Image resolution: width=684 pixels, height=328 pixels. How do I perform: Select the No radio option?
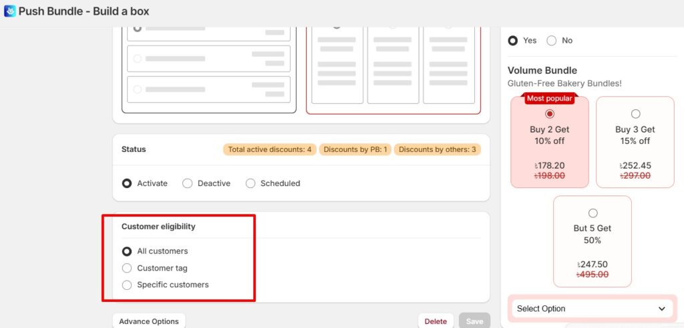click(551, 41)
